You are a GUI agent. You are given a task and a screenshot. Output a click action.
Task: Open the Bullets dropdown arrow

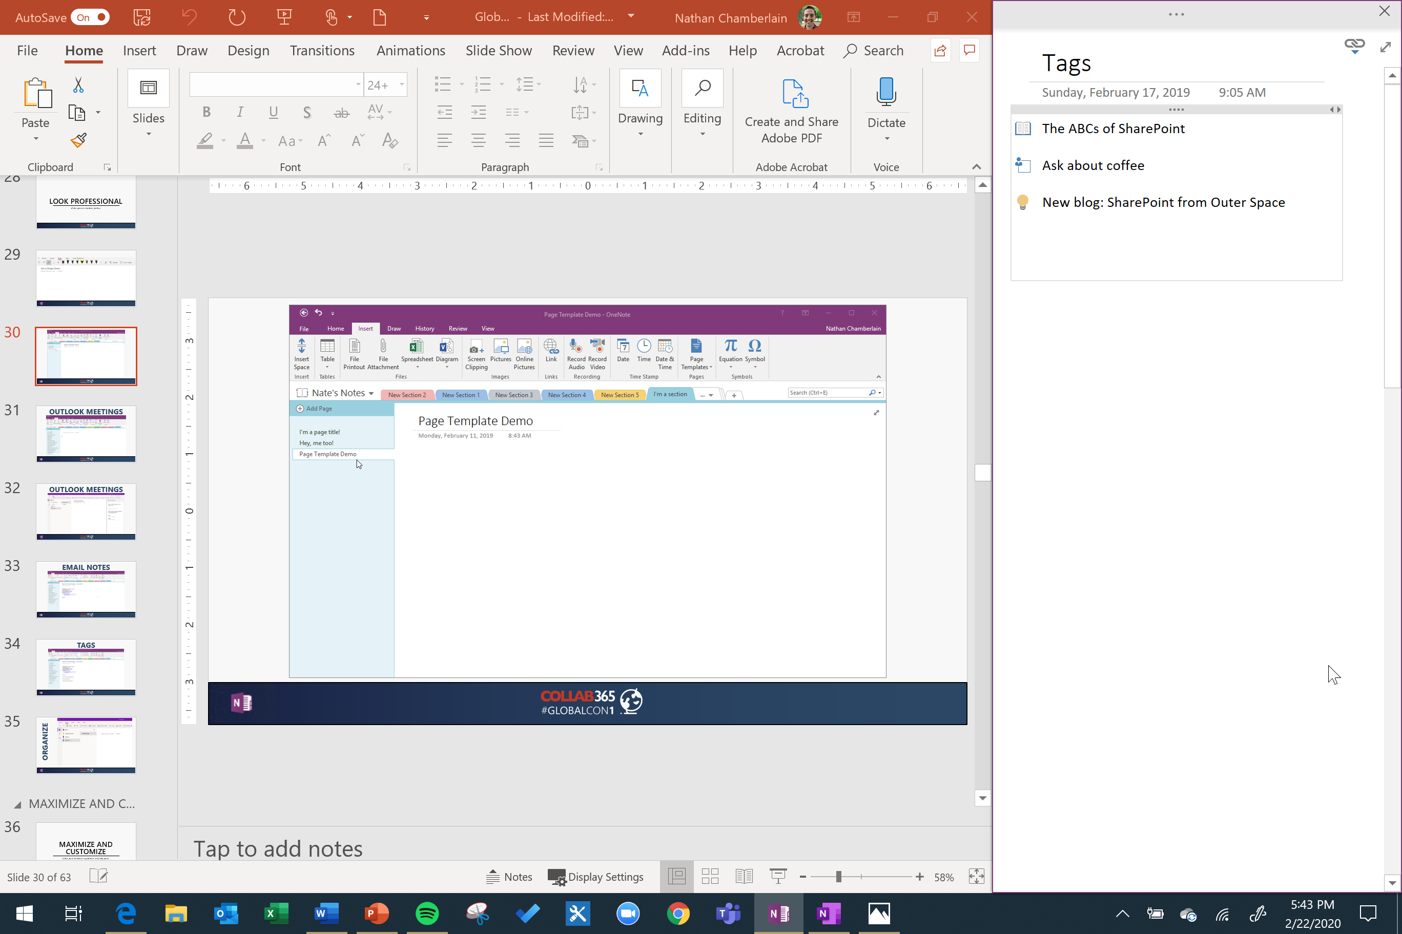pos(462,84)
